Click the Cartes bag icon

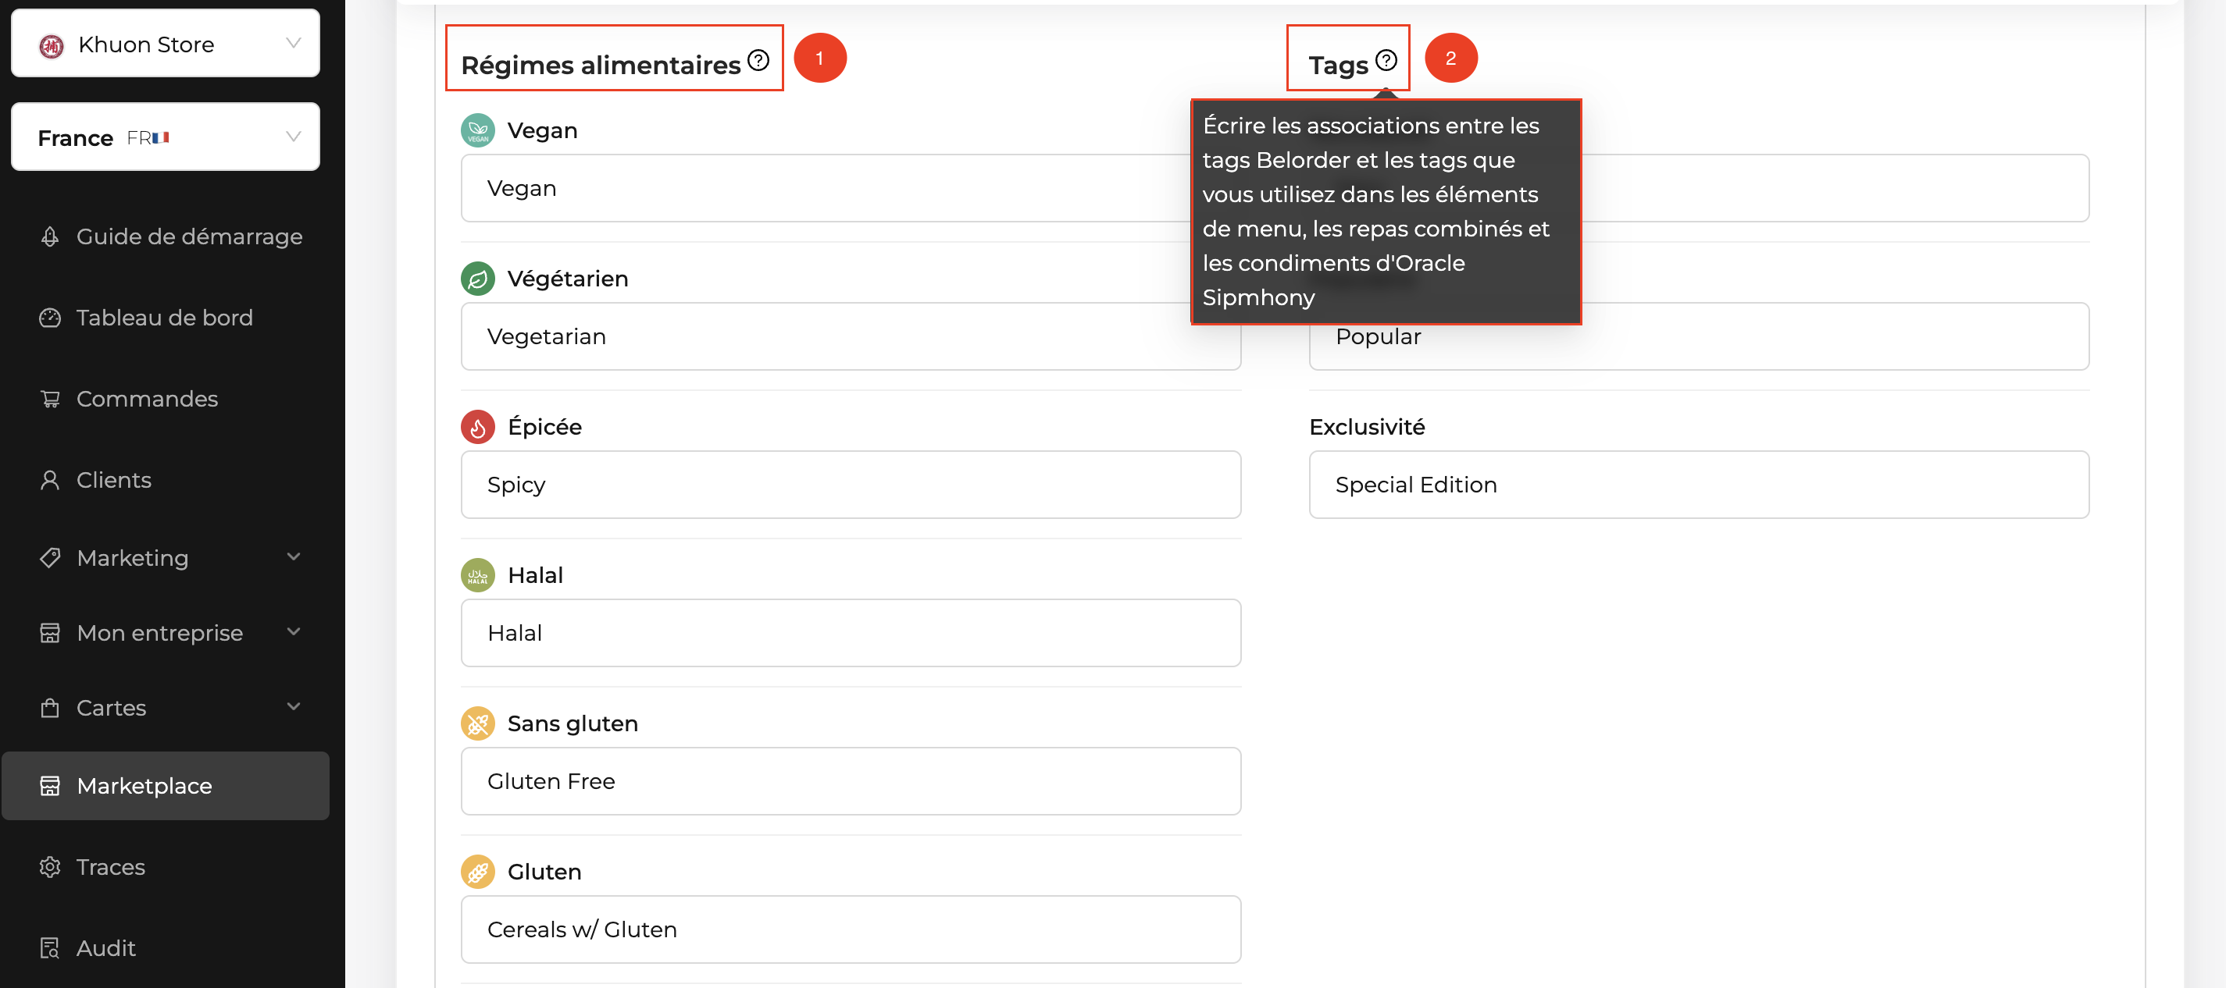coord(50,708)
